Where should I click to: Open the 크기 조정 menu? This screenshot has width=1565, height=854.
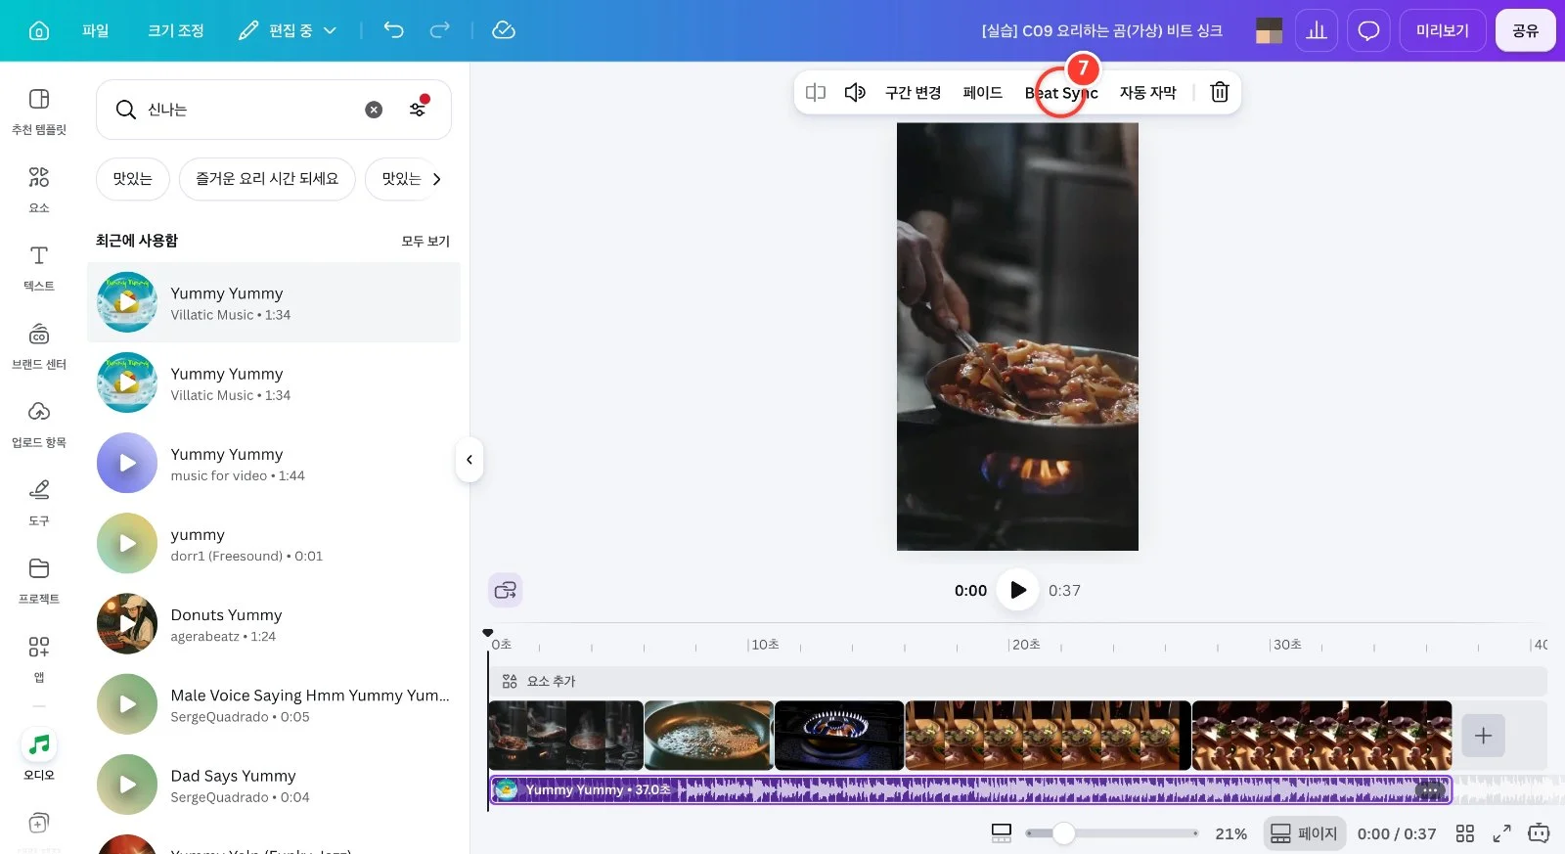(x=176, y=30)
